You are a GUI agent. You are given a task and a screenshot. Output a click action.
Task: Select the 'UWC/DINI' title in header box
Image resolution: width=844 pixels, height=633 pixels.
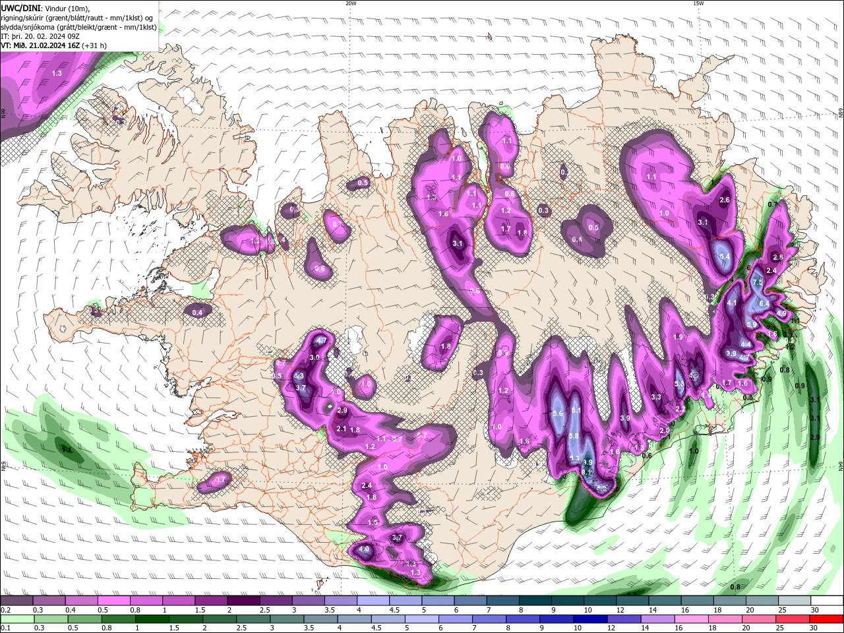19,8
